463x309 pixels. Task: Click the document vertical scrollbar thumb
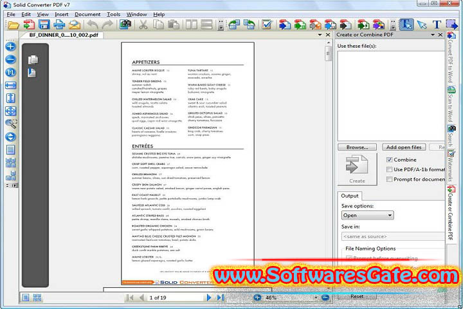pos(328,54)
